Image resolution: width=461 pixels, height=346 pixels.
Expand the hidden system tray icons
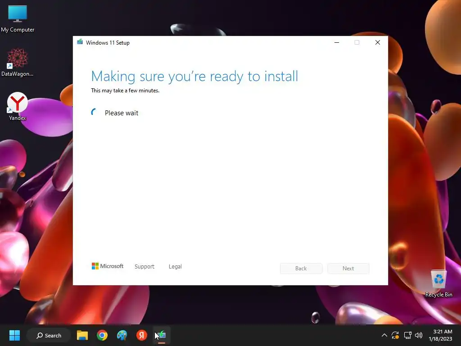click(x=384, y=335)
